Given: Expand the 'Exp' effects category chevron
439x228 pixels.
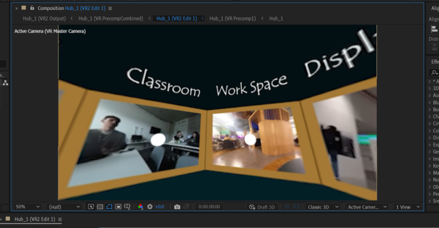Looking at the screenshot, I should pos(430,145).
